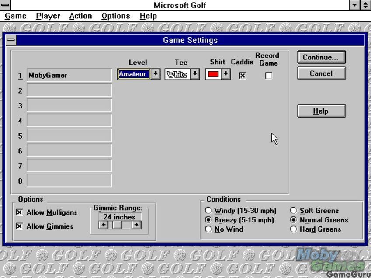Image resolution: width=371 pixels, height=278 pixels.
Task: Toggle Allow Gimmies checkbox
Action: click(19, 226)
